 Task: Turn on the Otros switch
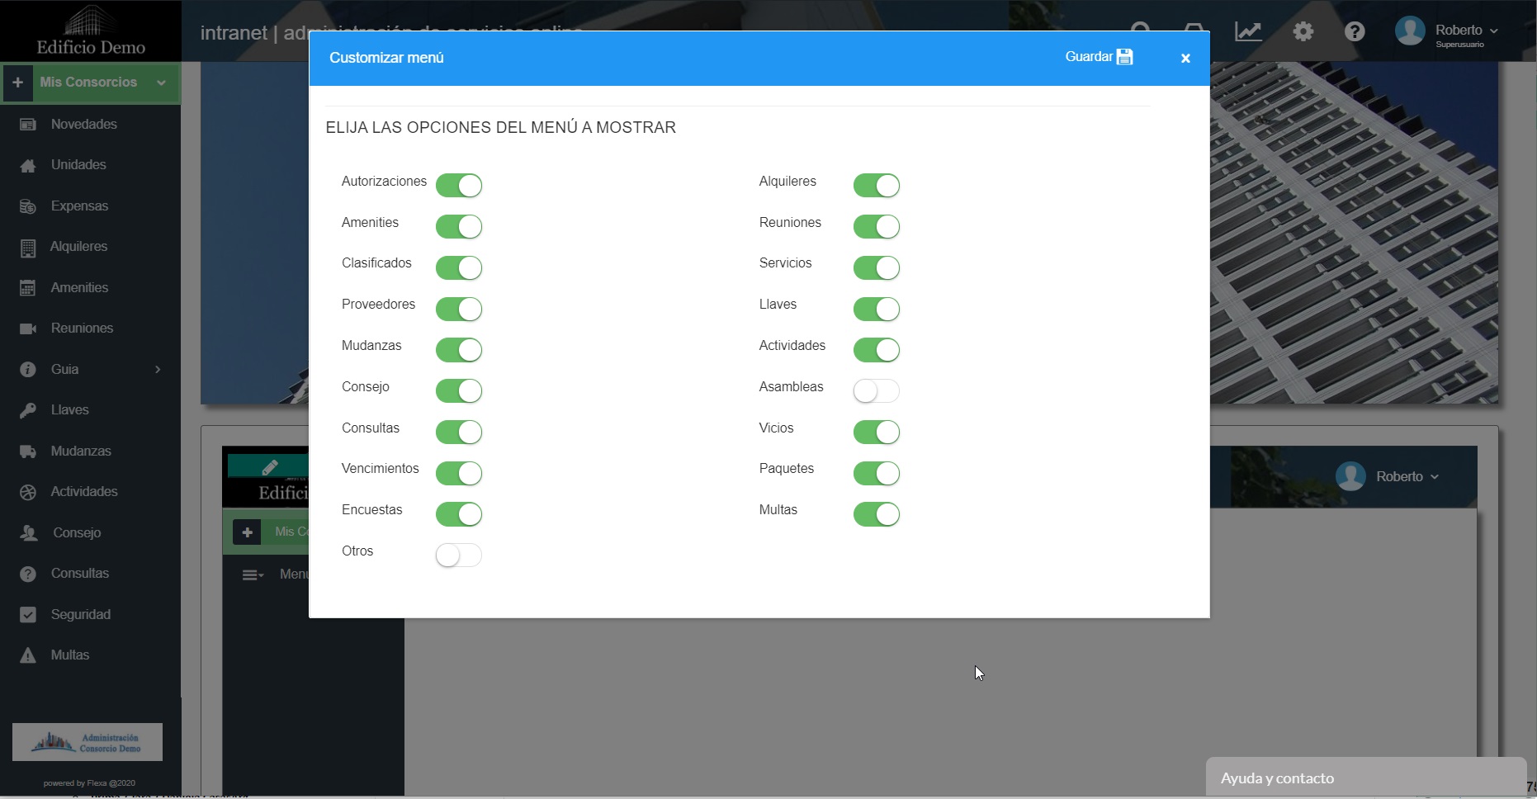tap(458, 556)
